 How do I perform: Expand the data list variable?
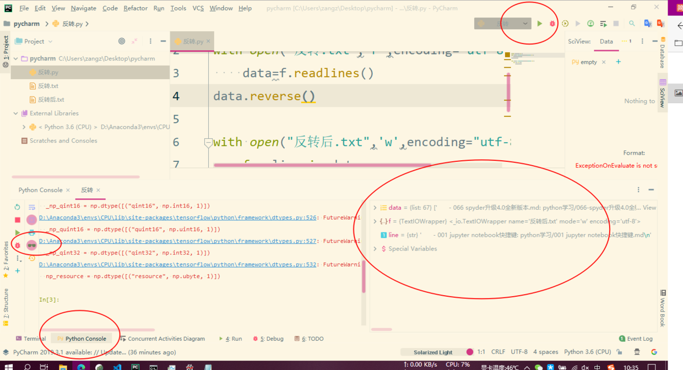[375, 208]
